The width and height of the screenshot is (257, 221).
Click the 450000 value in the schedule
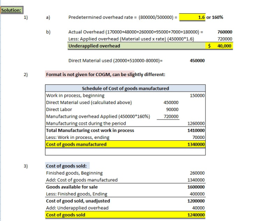[171, 103]
